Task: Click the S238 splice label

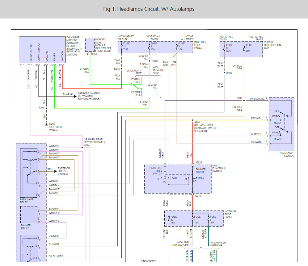Action: 229,73
